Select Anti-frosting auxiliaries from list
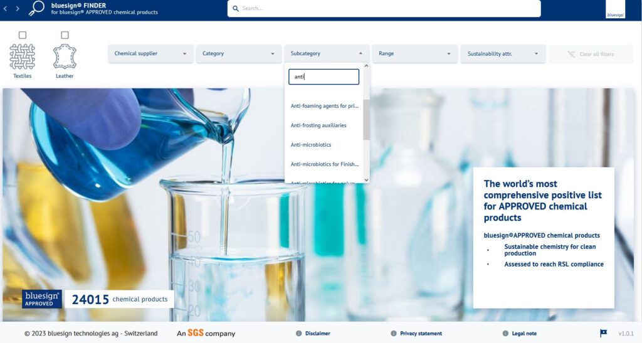The height and width of the screenshot is (343, 642). 318,125
